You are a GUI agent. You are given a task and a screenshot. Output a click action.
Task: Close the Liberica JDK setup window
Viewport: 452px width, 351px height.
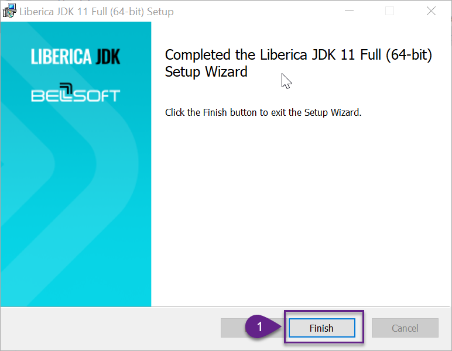pos(431,11)
